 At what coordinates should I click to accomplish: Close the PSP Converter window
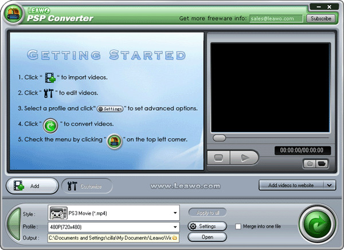point(329,7)
